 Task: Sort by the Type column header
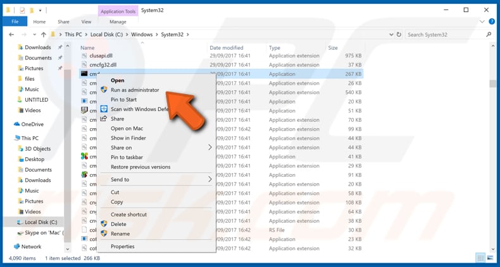point(275,48)
